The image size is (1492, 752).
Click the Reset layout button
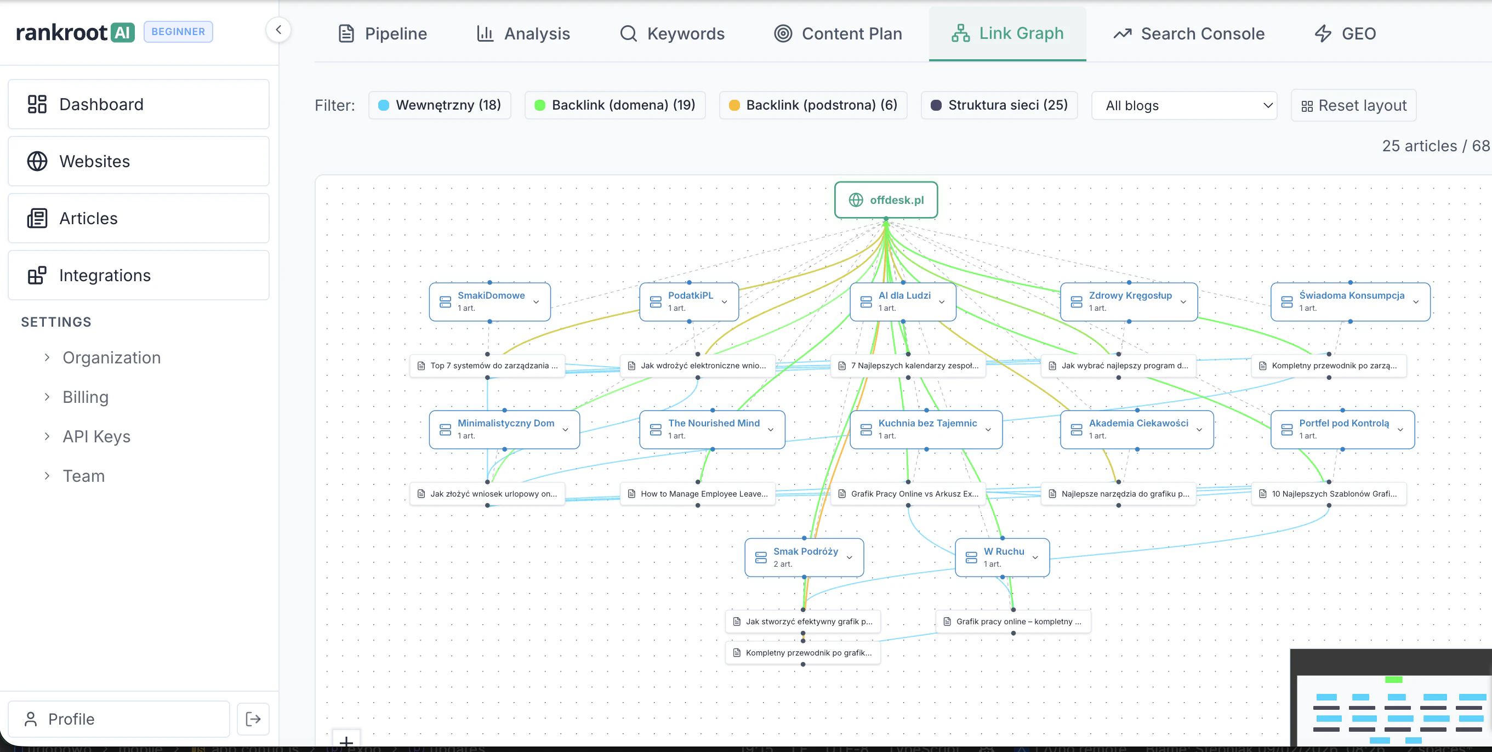tap(1353, 105)
